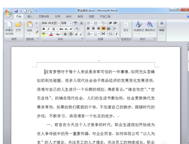Open the 字体 dialog launcher
The height and width of the screenshot is (144, 189).
[82, 38]
